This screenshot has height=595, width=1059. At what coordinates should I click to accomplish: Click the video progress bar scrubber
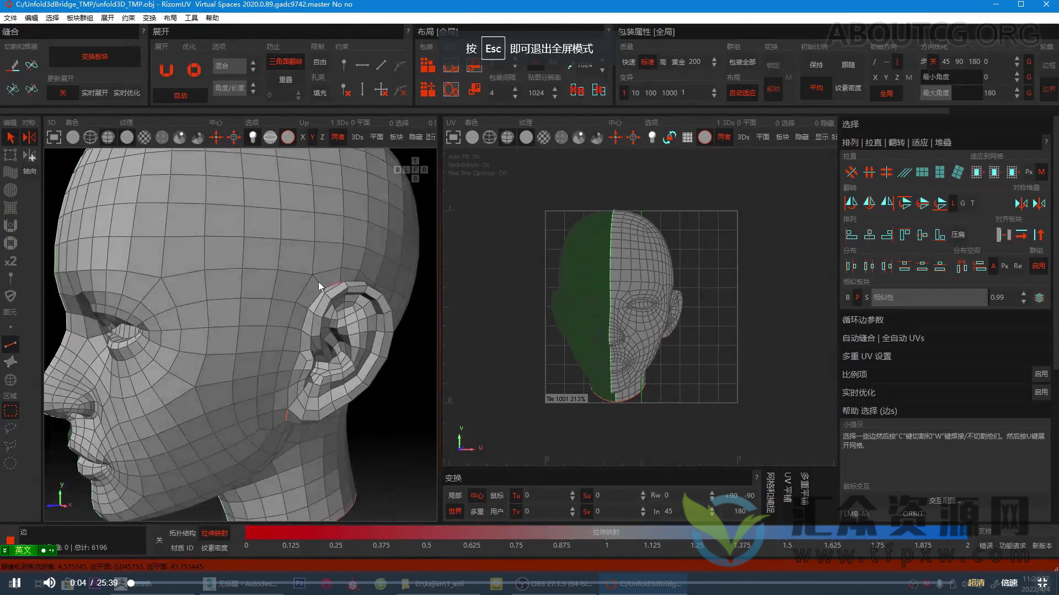131,583
